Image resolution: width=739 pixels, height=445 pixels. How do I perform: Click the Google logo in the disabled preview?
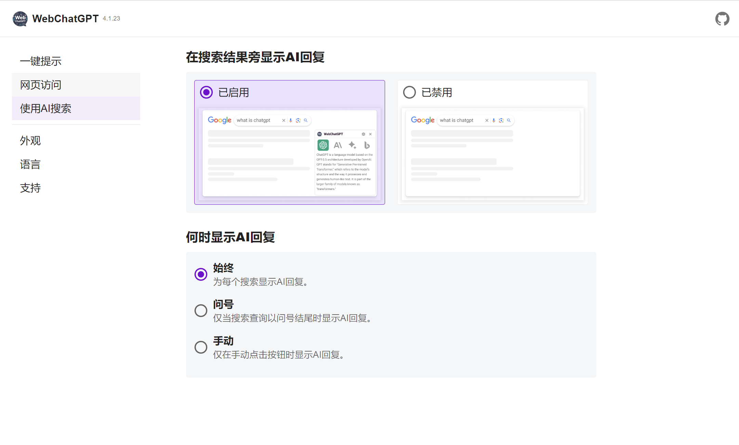pos(423,120)
